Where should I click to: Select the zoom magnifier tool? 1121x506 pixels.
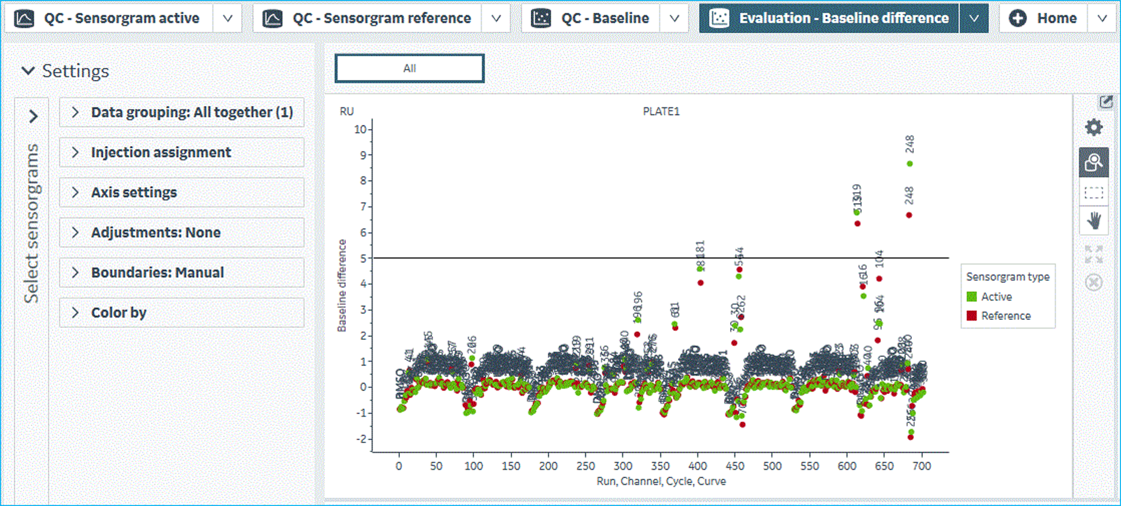1094,162
